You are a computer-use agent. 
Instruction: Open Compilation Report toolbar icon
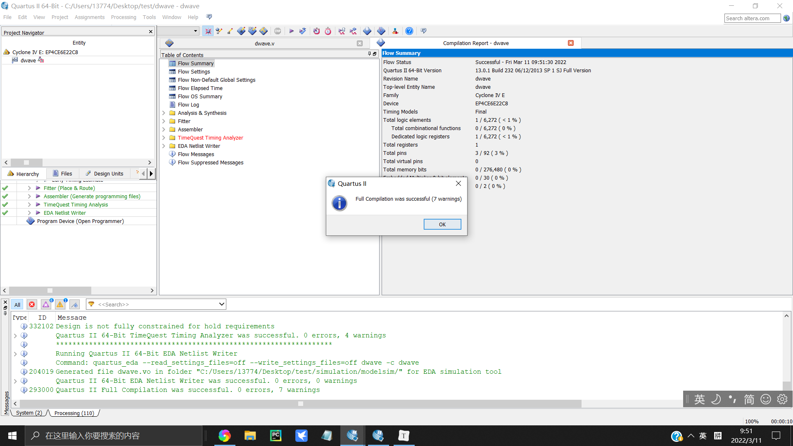point(367,31)
